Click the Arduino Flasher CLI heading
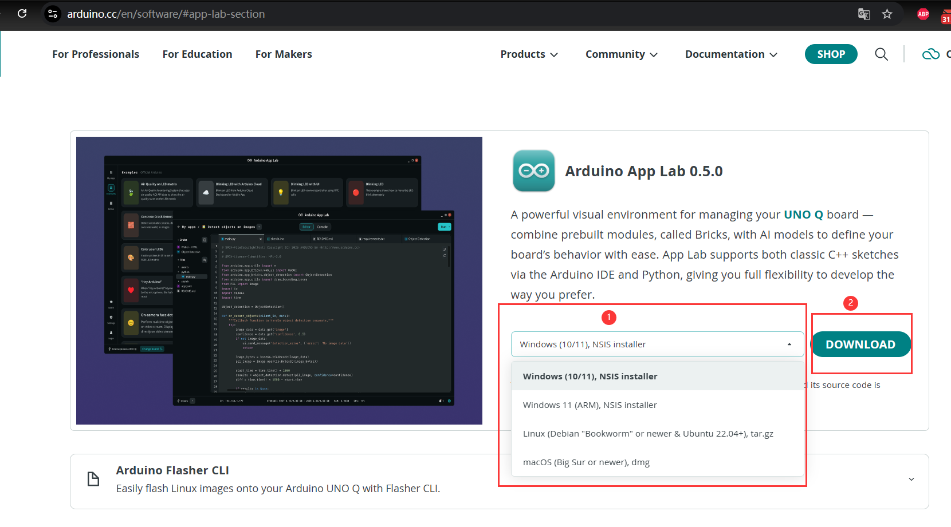Image resolution: width=951 pixels, height=527 pixels. [x=172, y=470]
